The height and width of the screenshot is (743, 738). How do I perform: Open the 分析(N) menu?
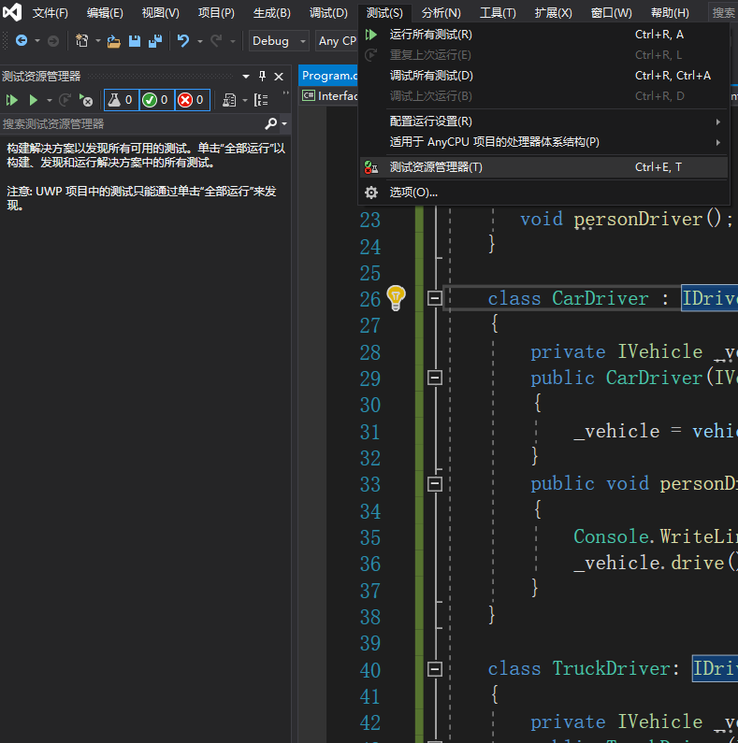pyautogui.click(x=441, y=13)
